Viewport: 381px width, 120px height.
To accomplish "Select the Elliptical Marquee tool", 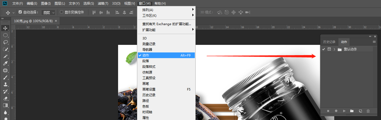I will click(x=5, y=35).
